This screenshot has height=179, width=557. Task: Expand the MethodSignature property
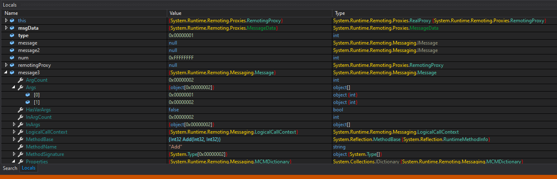[14, 154]
